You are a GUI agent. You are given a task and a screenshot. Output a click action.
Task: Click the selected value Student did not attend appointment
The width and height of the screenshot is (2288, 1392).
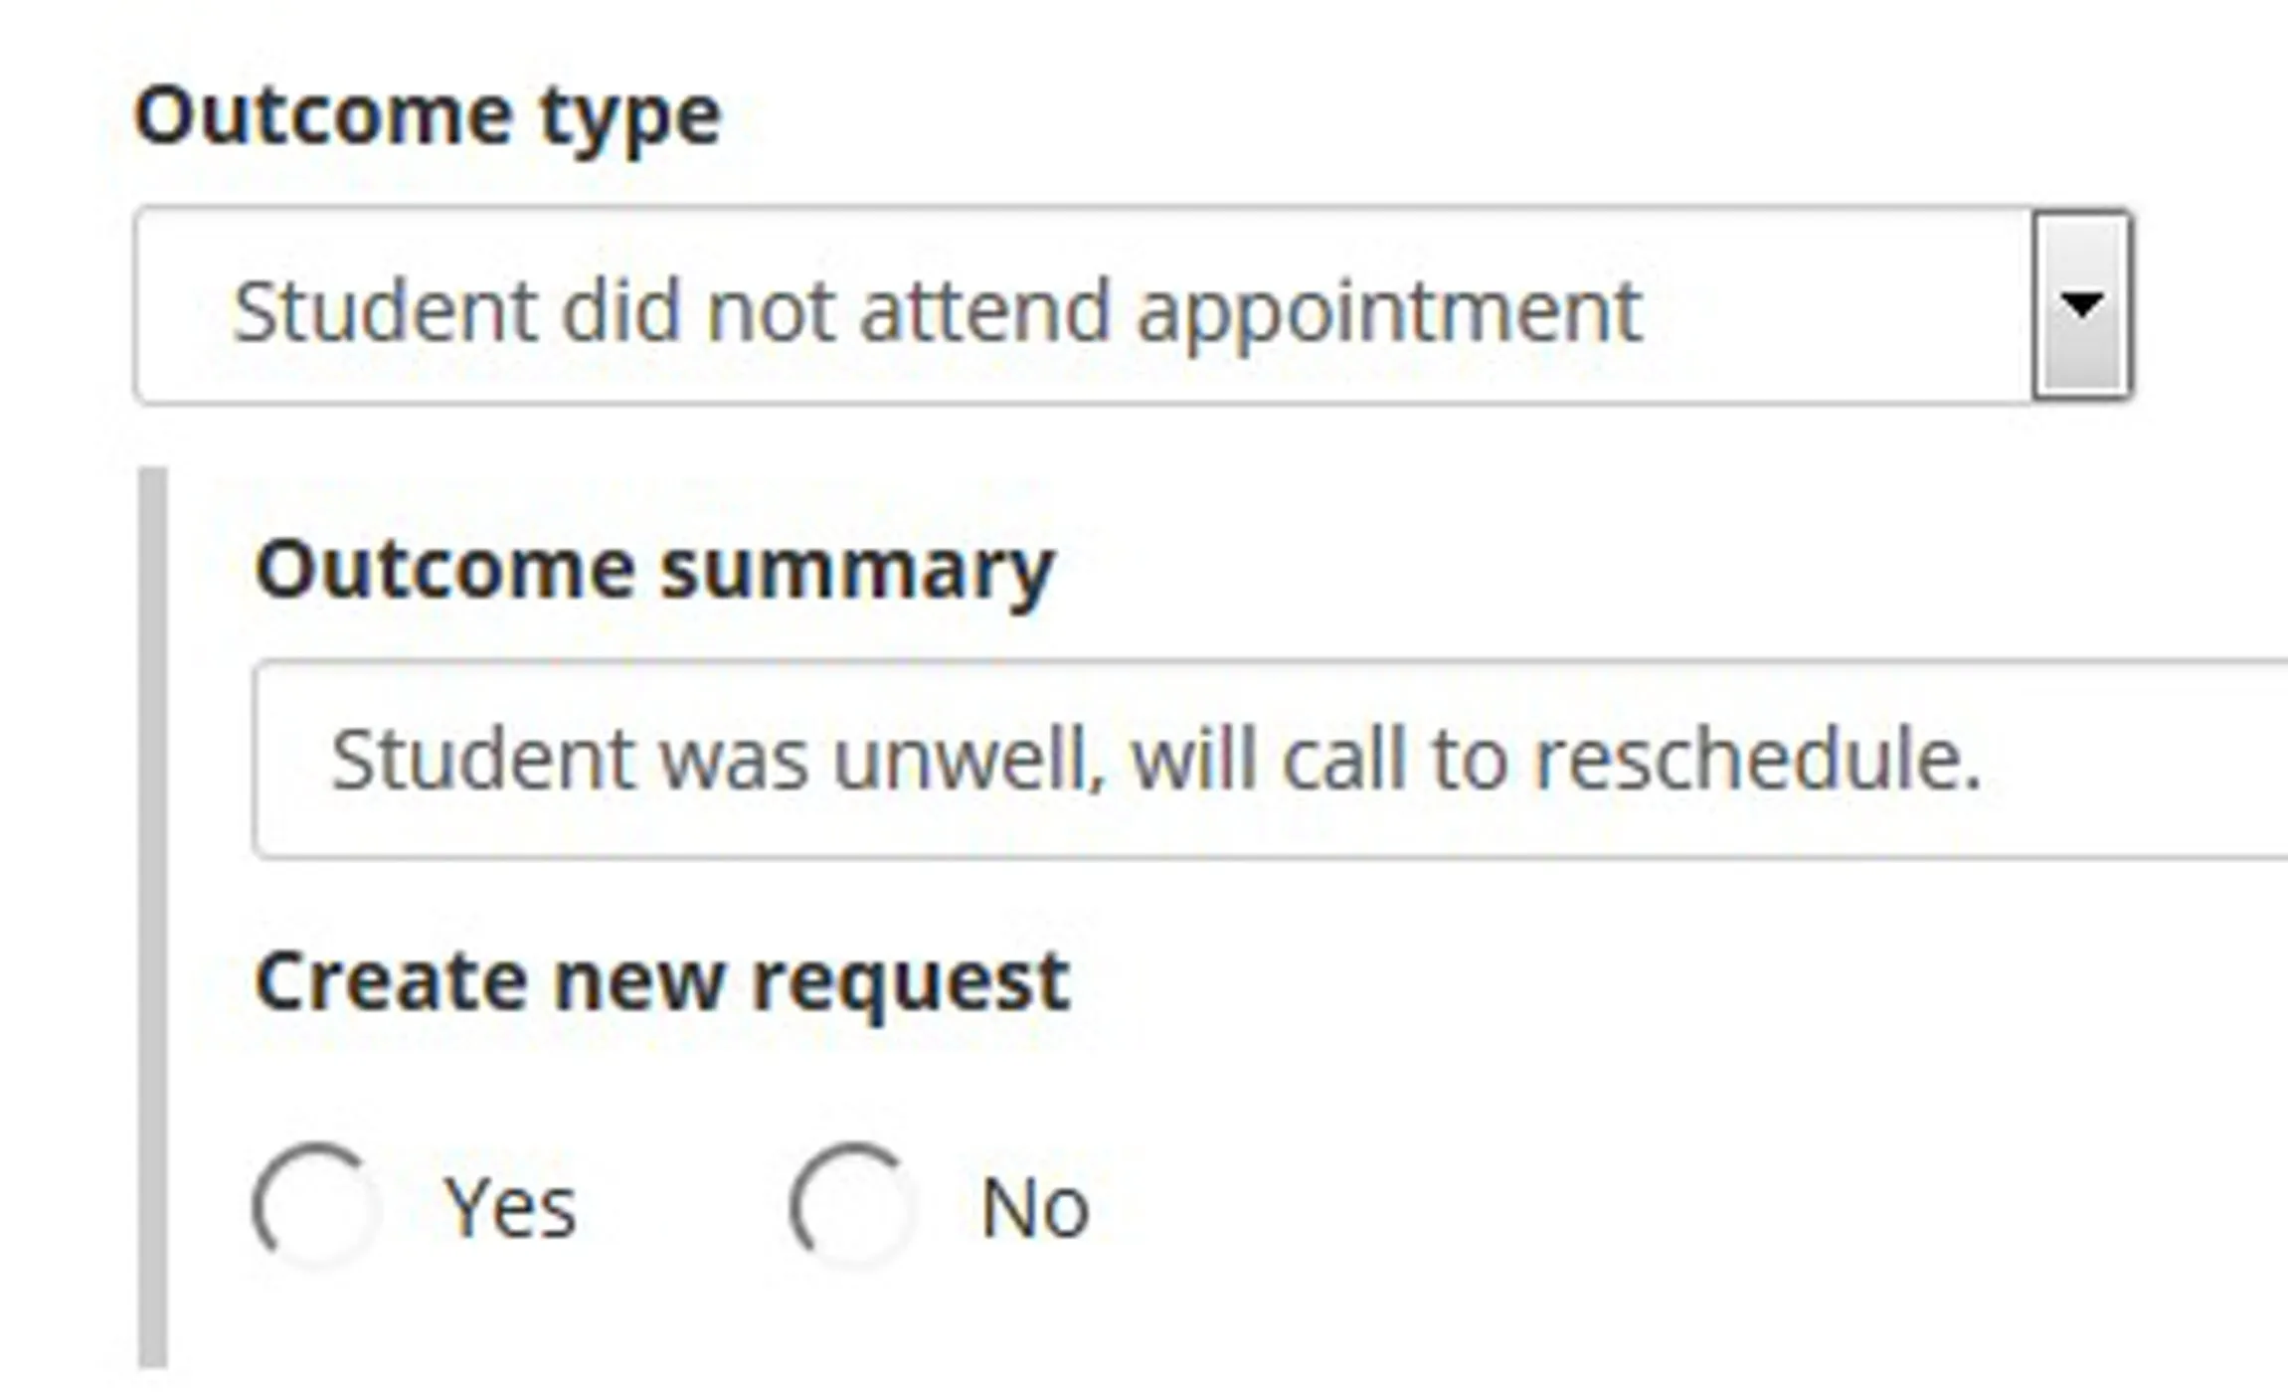[x=938, y=310]
